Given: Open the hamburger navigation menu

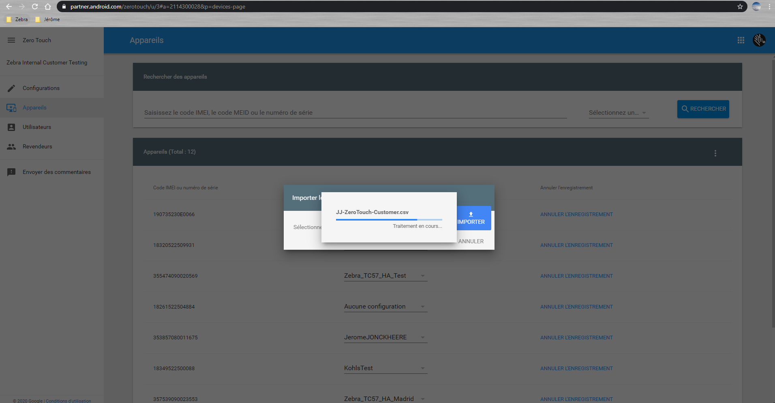Looking at the screenshot, I should [11, 40].
